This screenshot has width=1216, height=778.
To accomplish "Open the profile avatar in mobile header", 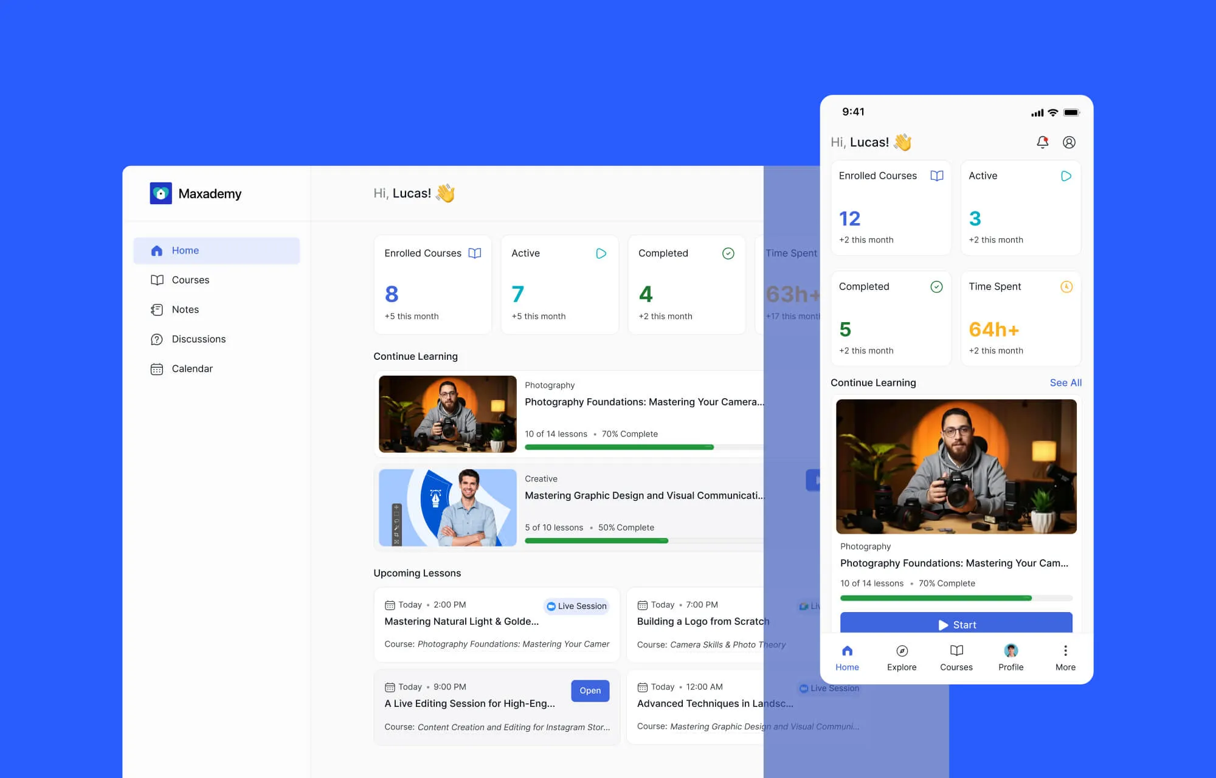I will [1069, 142].
